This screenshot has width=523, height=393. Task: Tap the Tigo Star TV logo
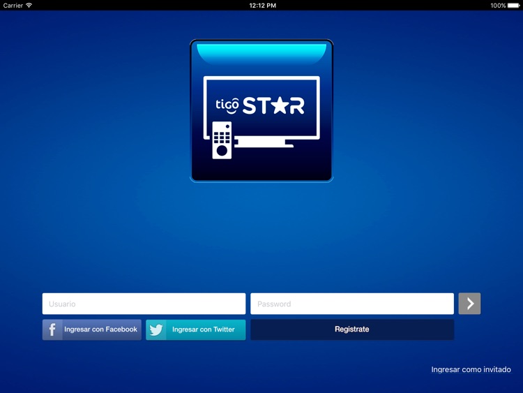261,111
